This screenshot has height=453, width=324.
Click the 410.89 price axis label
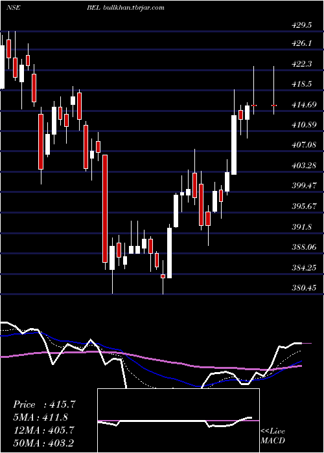point(303,125)
